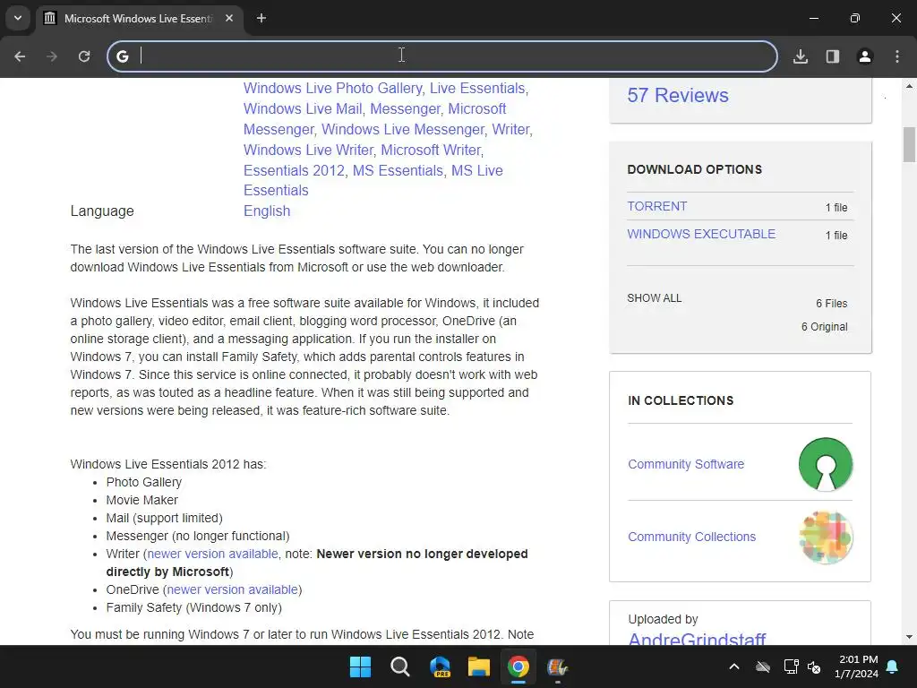The height and width of the screenshot is (688, 917).
Task: Click the English language link
Action: (267, 211)
